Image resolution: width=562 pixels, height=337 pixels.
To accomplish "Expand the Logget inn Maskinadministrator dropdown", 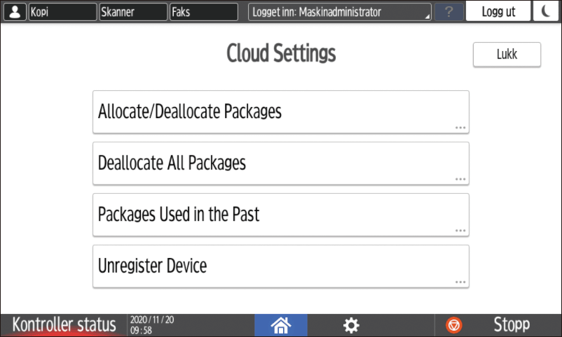I will 340,12.
